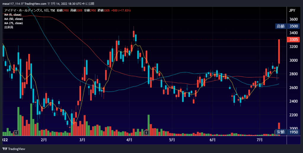Click the 3月 date axis label

tap(82, 140)
